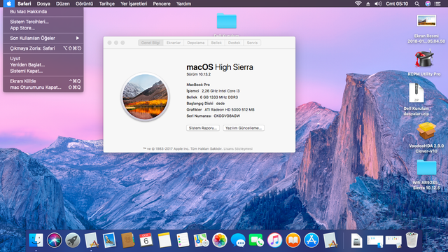448x252 pixels.
Task: Expand Son Kullanılan Öğeler submenu
Action: pyautogui.click(x=43, y=38)
